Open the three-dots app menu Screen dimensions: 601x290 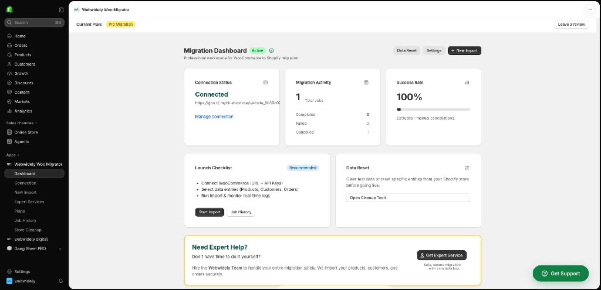pos(590,9)
